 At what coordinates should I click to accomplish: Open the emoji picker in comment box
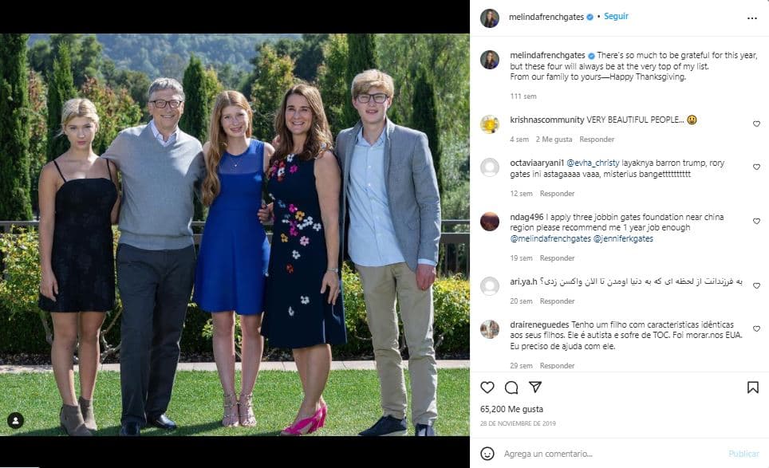[487, 454]
